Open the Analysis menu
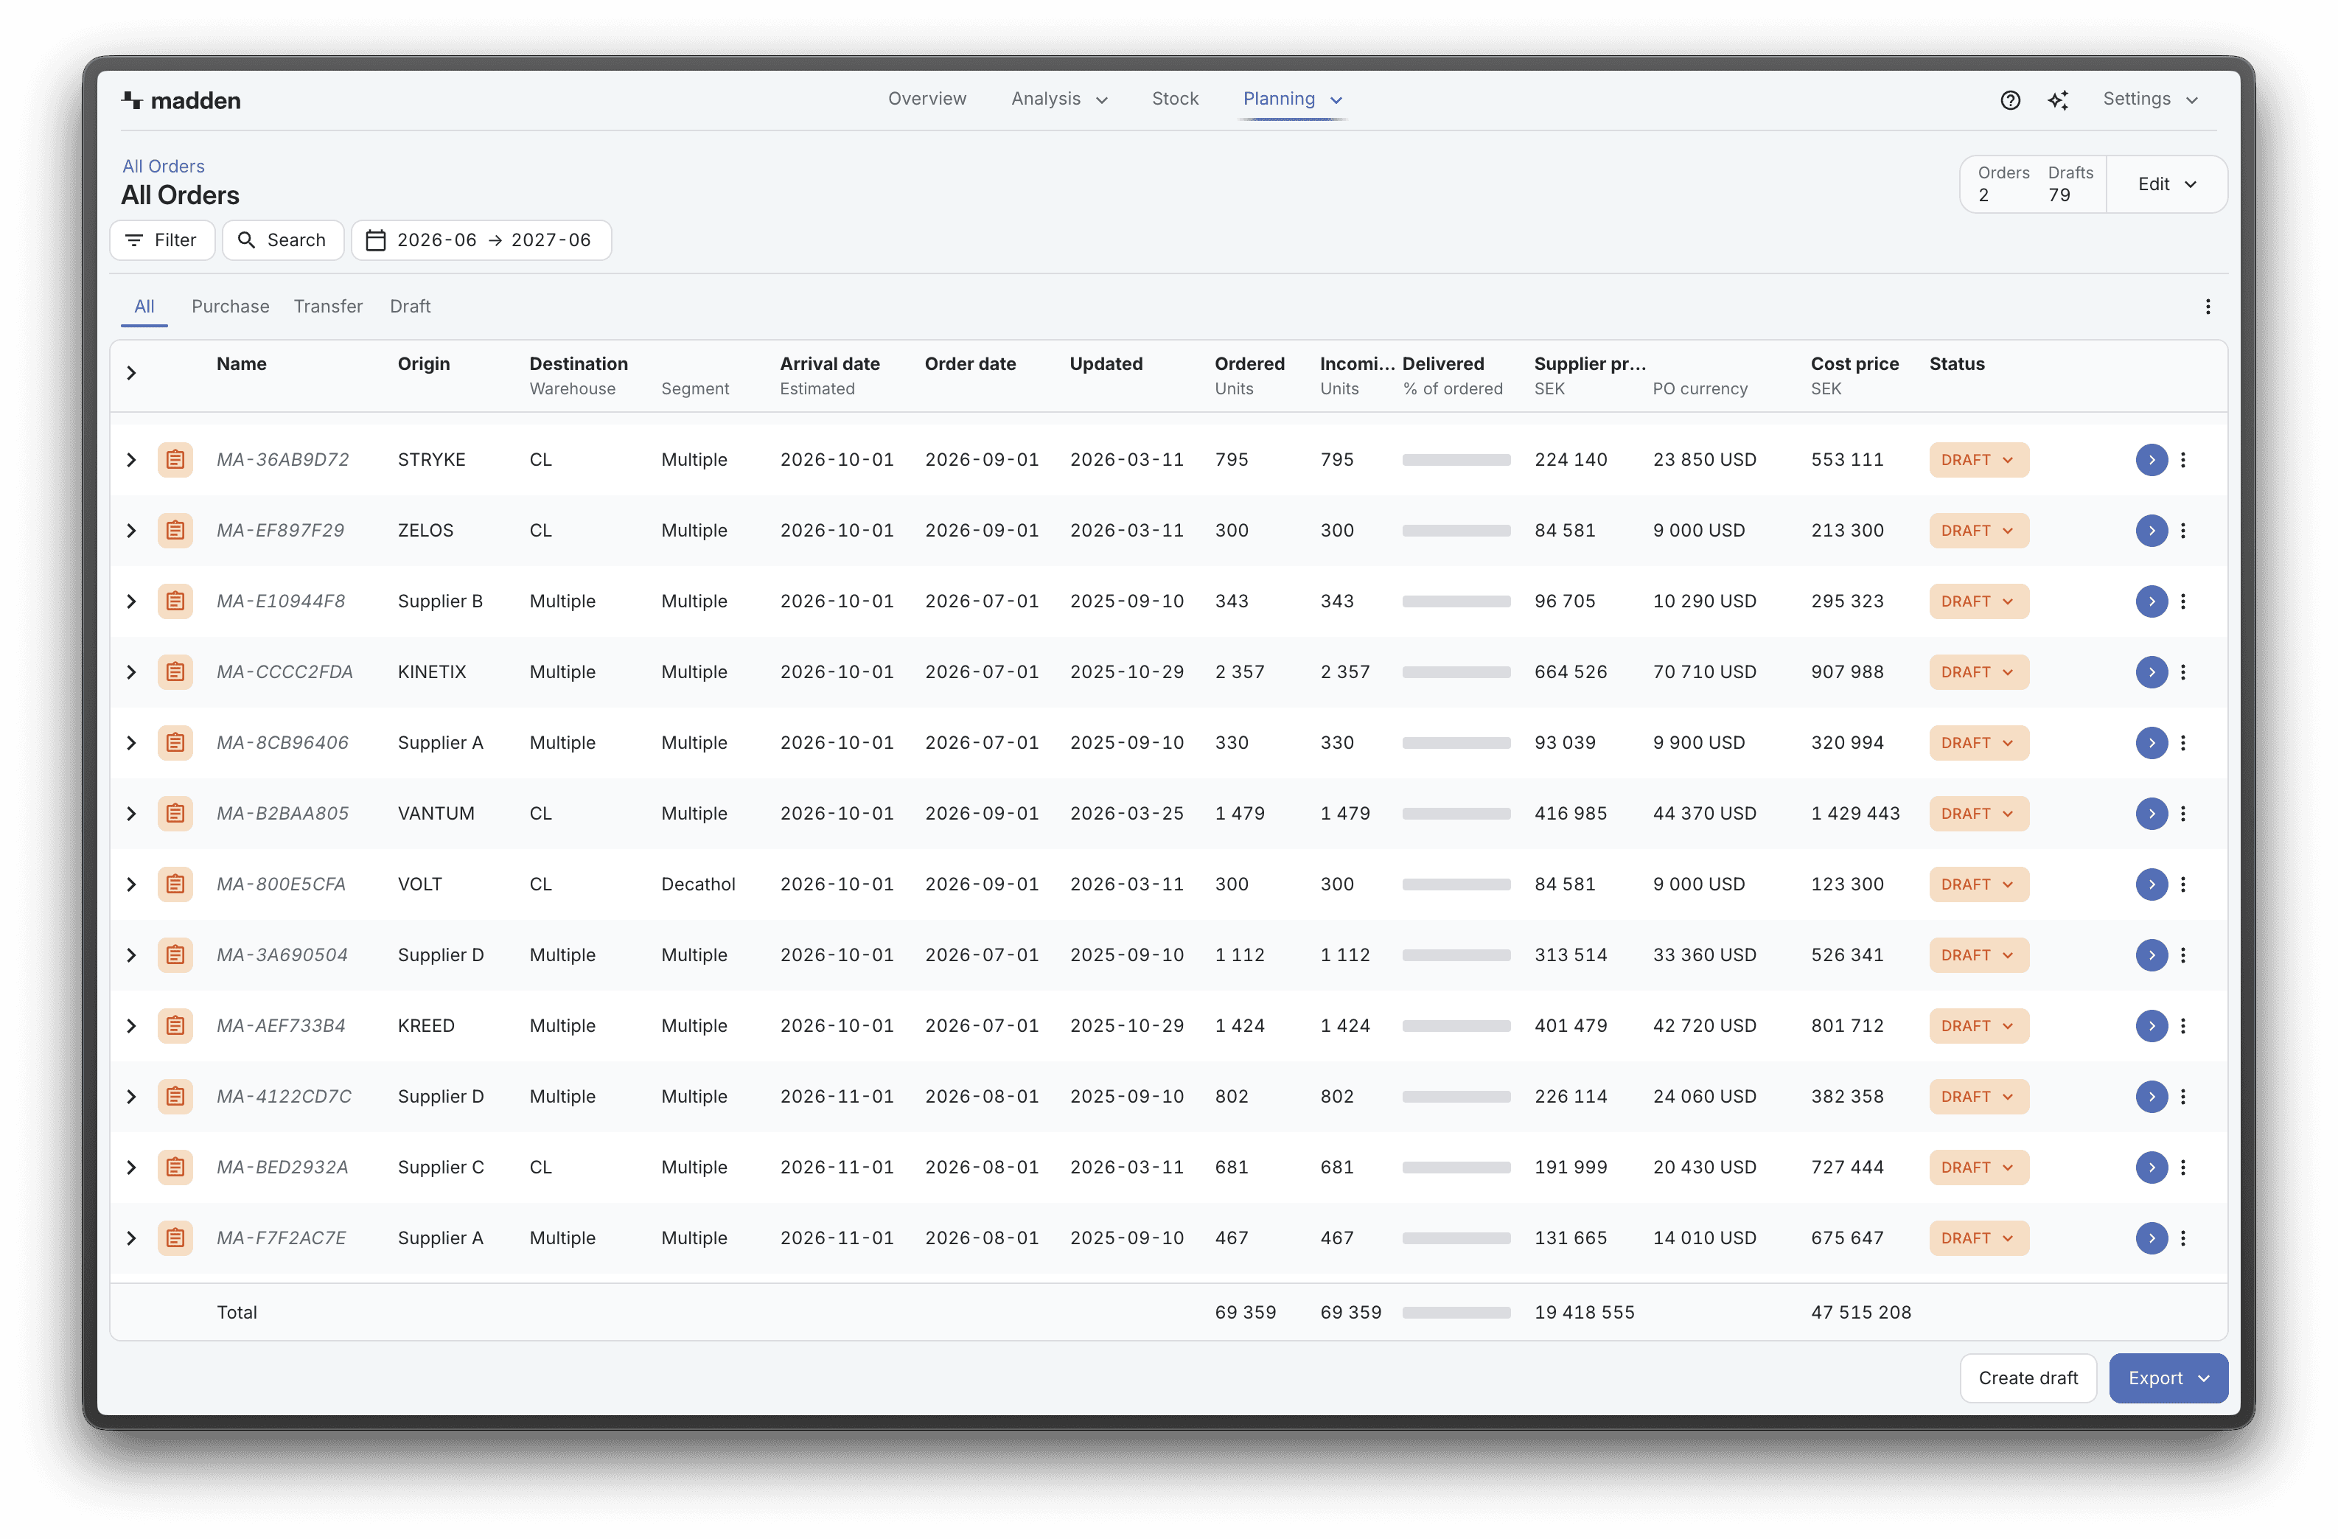The image size is (2338, 1539). (1059, 100)
